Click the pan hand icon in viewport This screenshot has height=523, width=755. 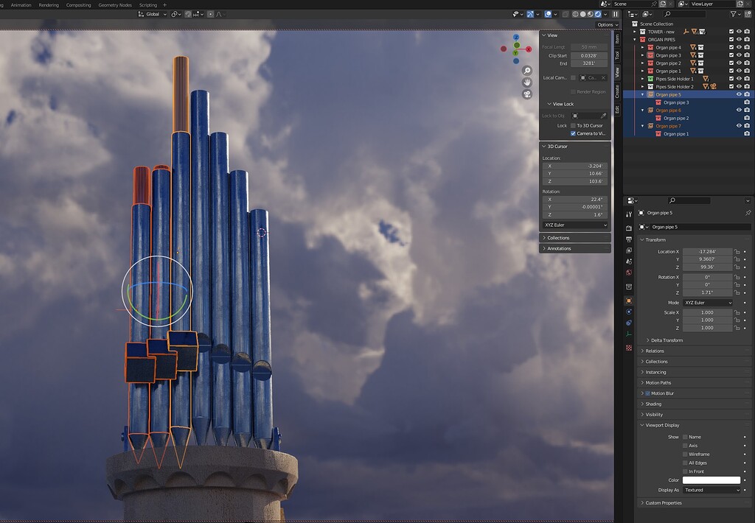(527, 83)
